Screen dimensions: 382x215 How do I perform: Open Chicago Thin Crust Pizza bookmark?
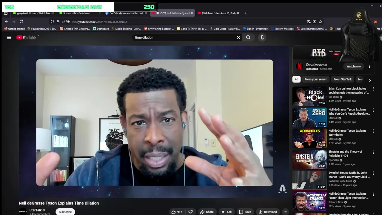click(x=75, y=29)
